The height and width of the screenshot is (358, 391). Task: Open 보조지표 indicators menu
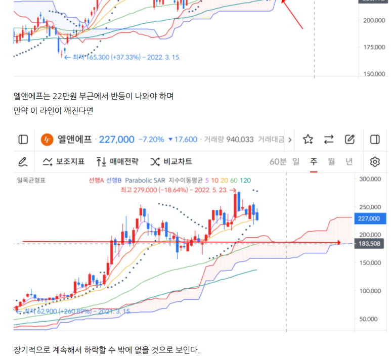tap(64, 161)
